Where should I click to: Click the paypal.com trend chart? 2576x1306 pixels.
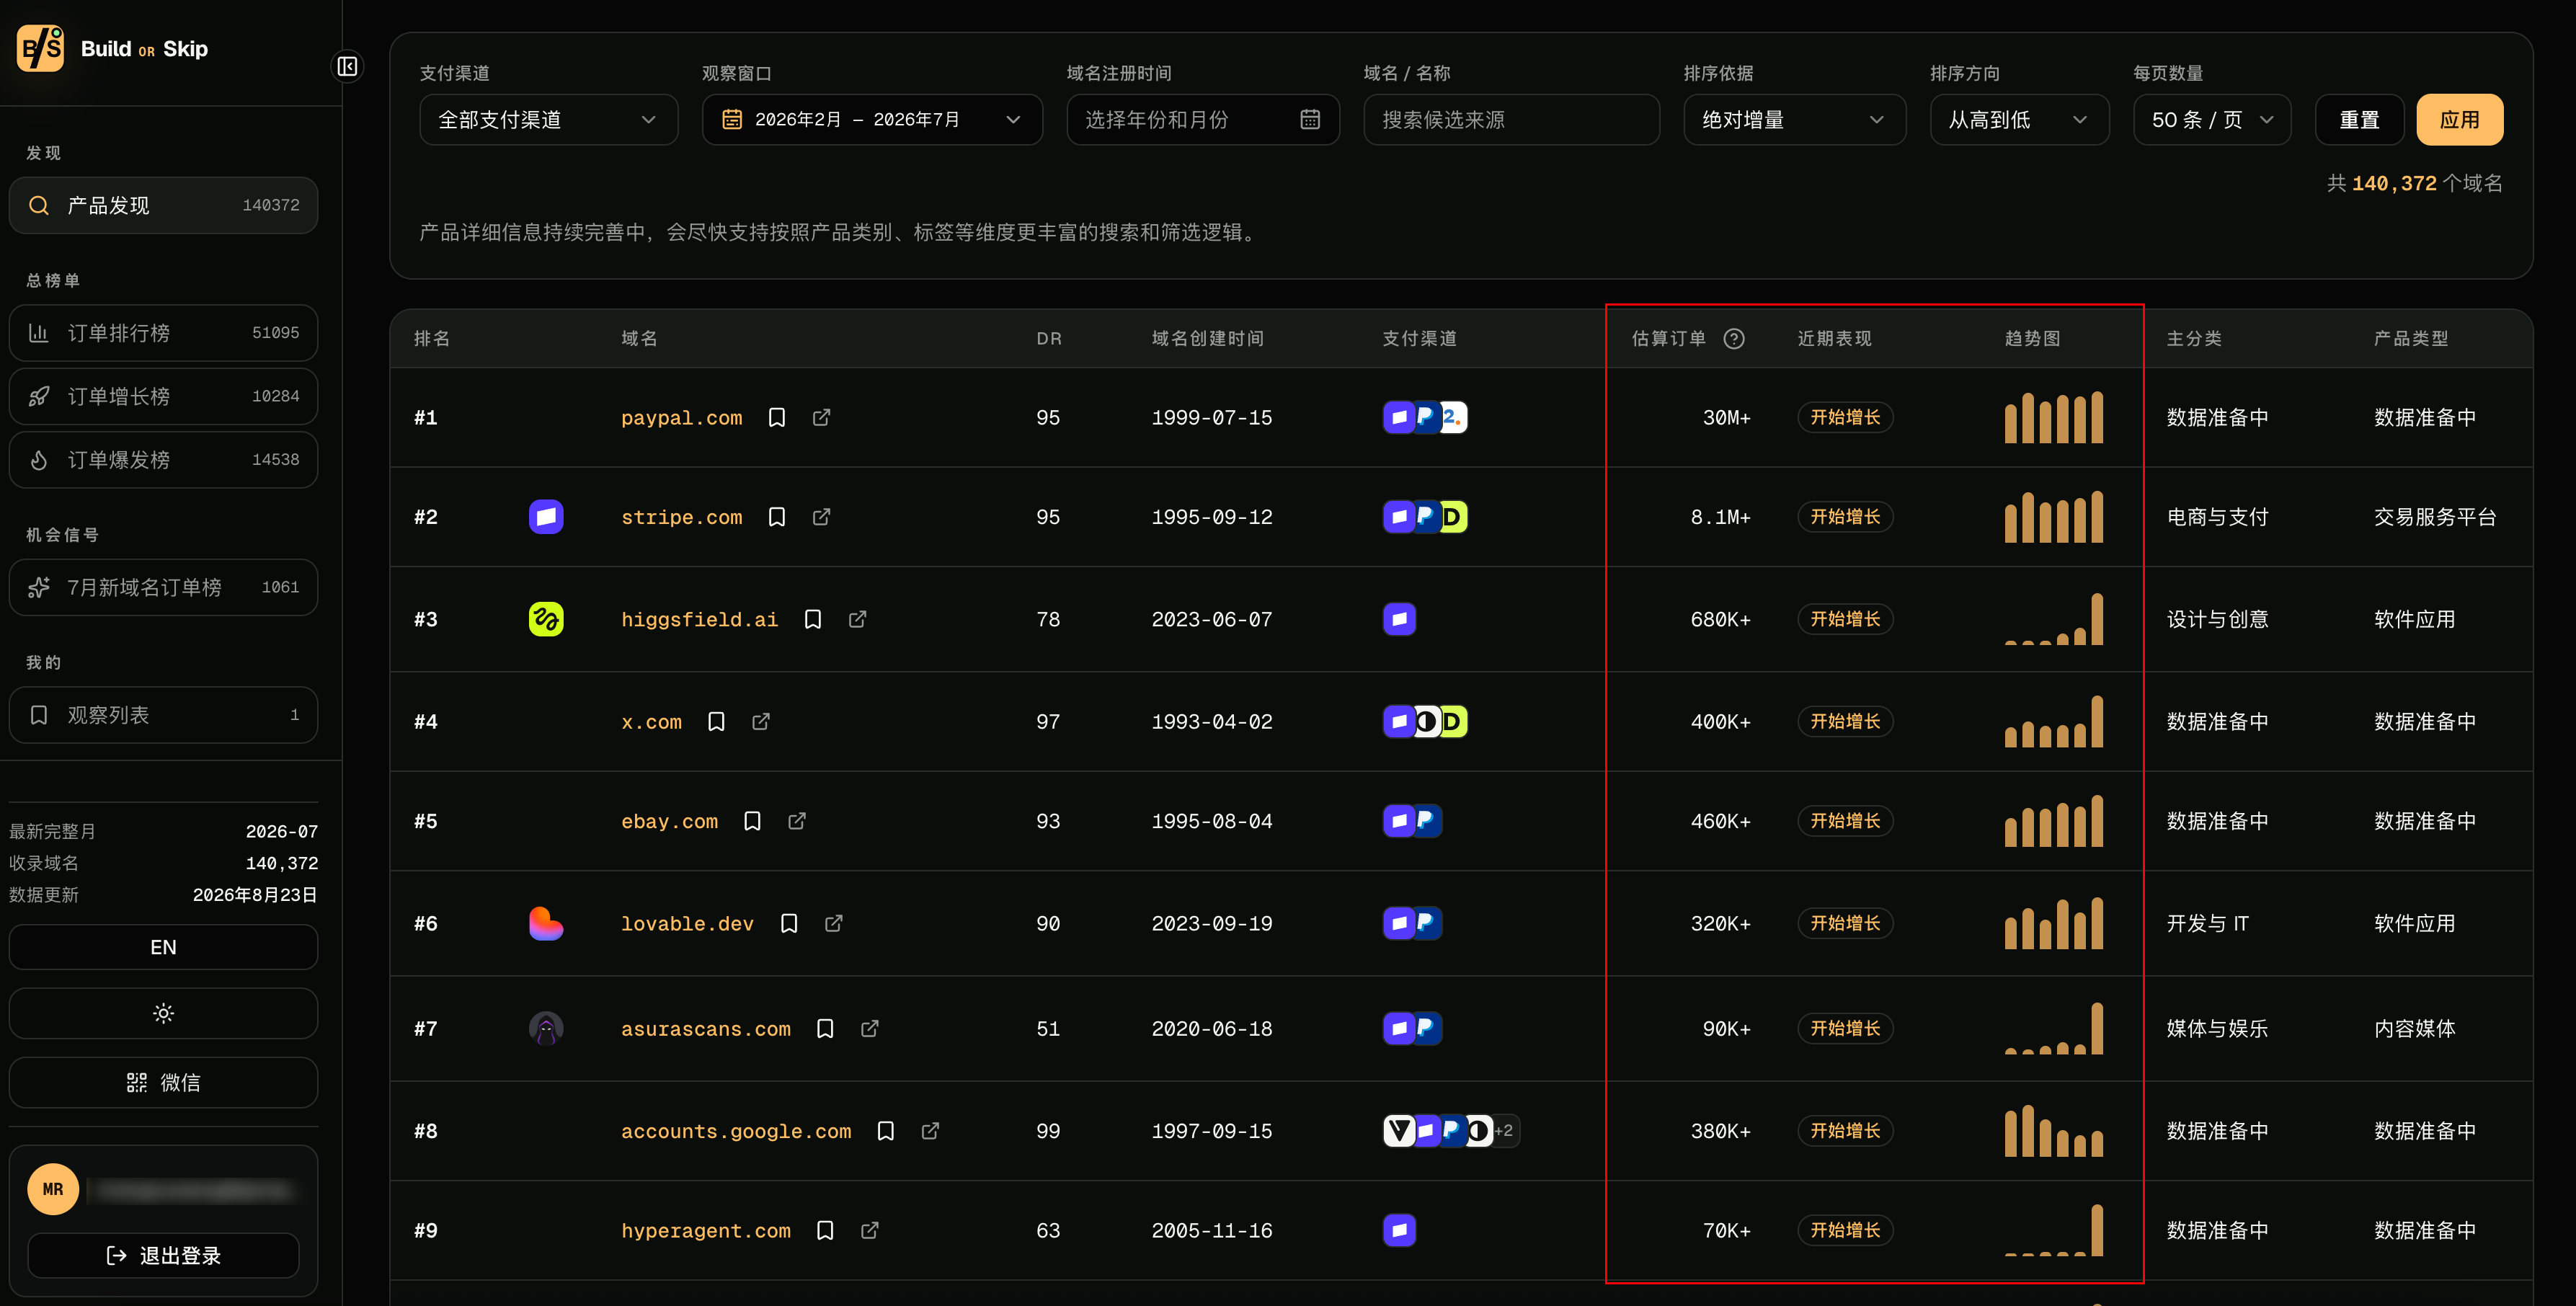point(2054,417)
